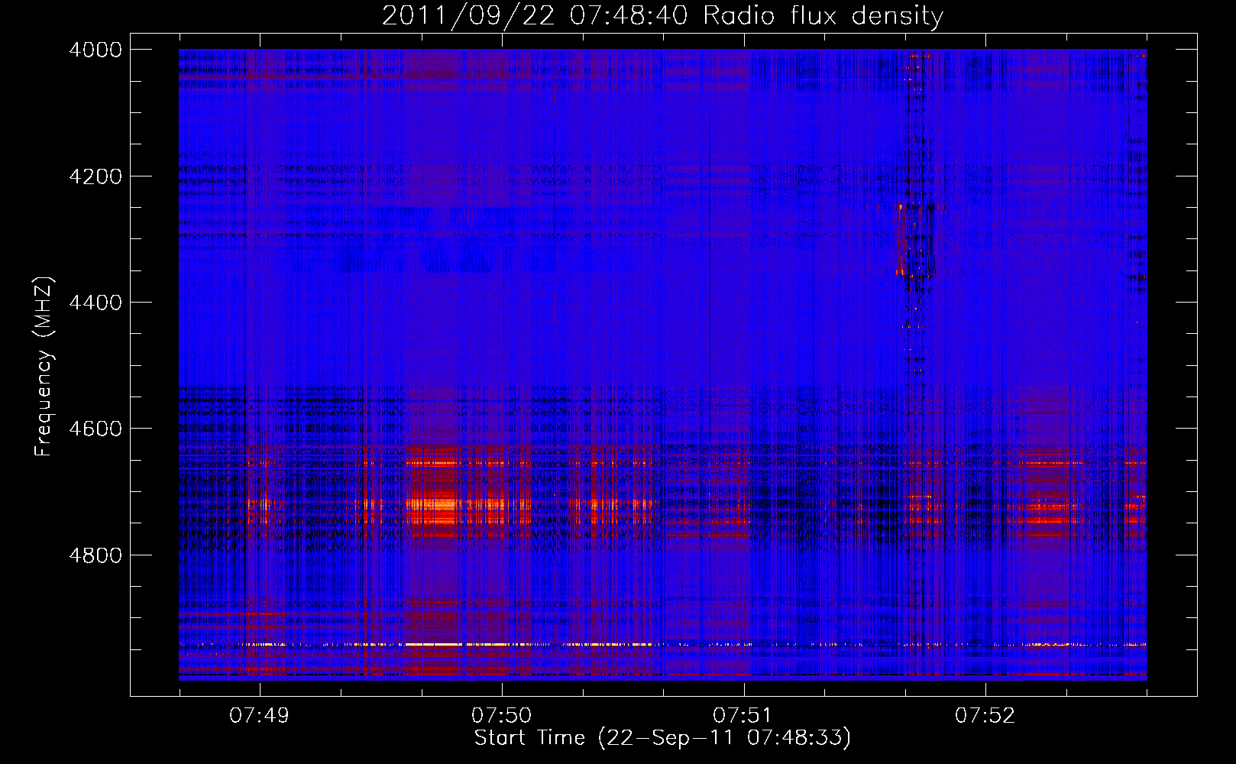Image resolution: width=1236 pixels, height=764 pixels.
Task: Click the 07:51 time axis label
Action: [x=743, y=715]
